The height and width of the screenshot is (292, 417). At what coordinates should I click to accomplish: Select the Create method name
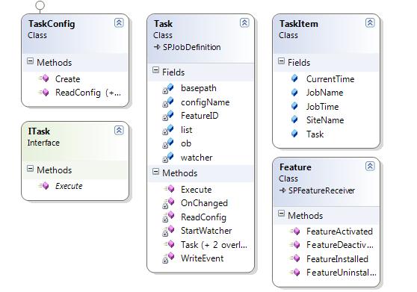point(67,79)
